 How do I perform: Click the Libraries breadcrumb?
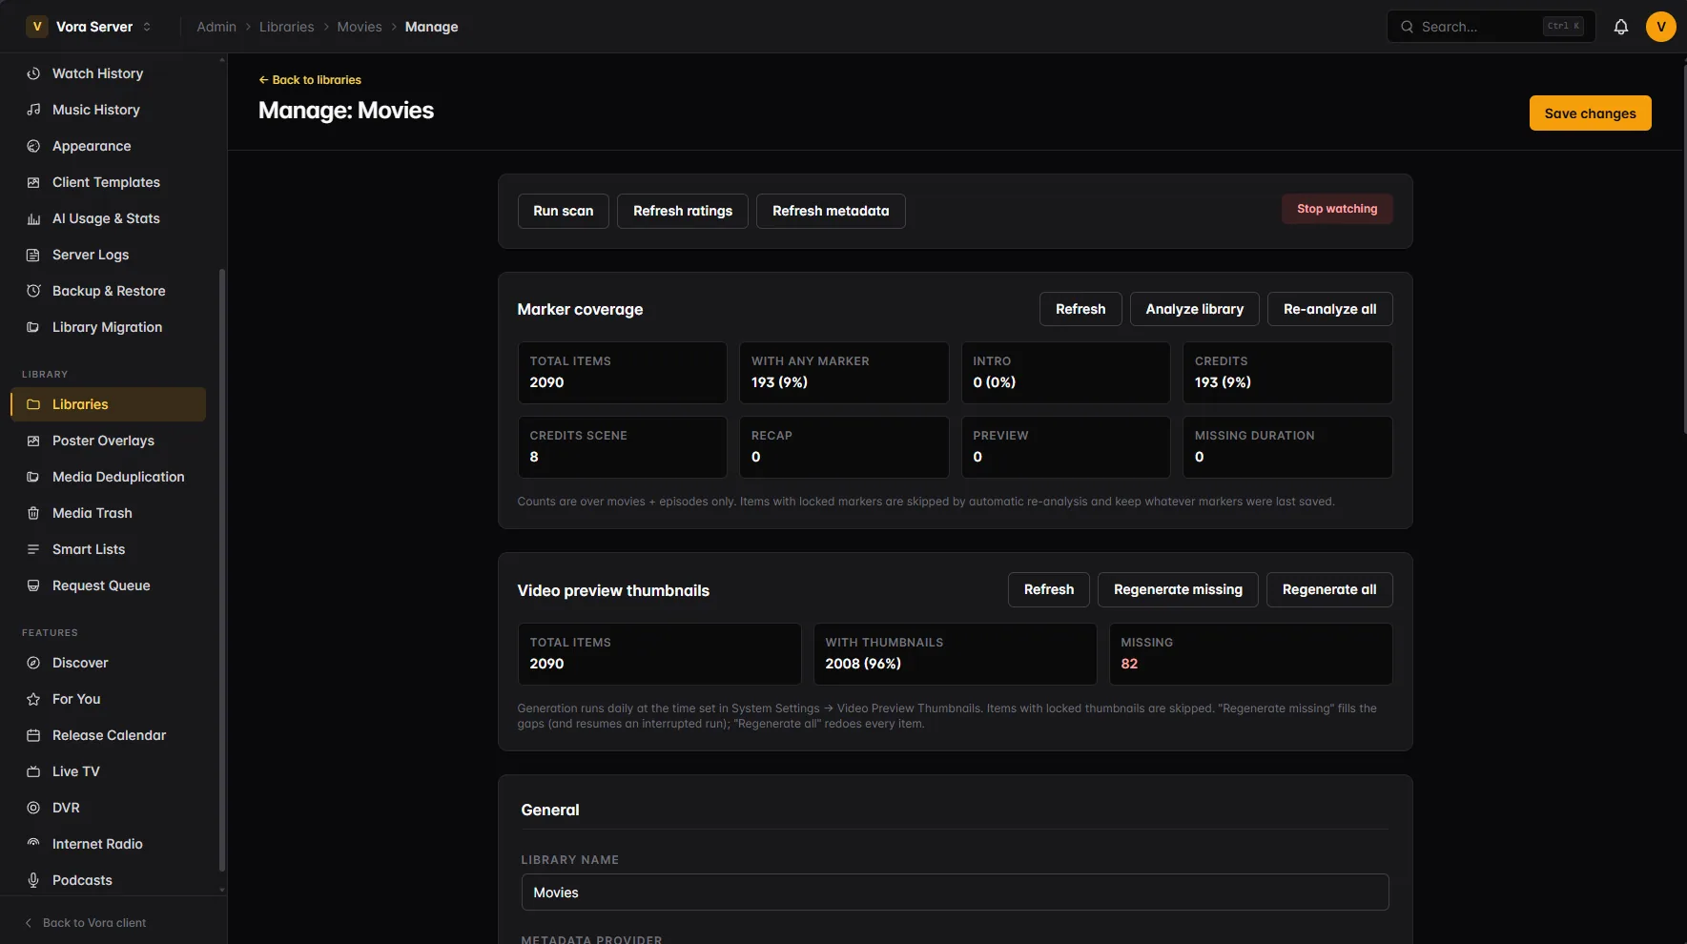286,27
